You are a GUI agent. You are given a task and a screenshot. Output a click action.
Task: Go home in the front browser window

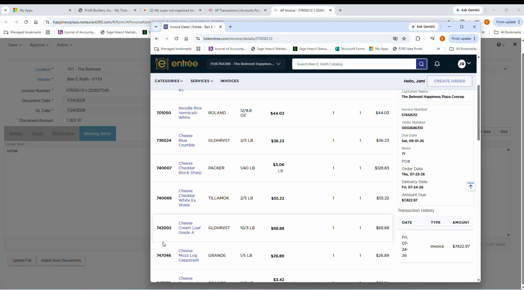186,39
